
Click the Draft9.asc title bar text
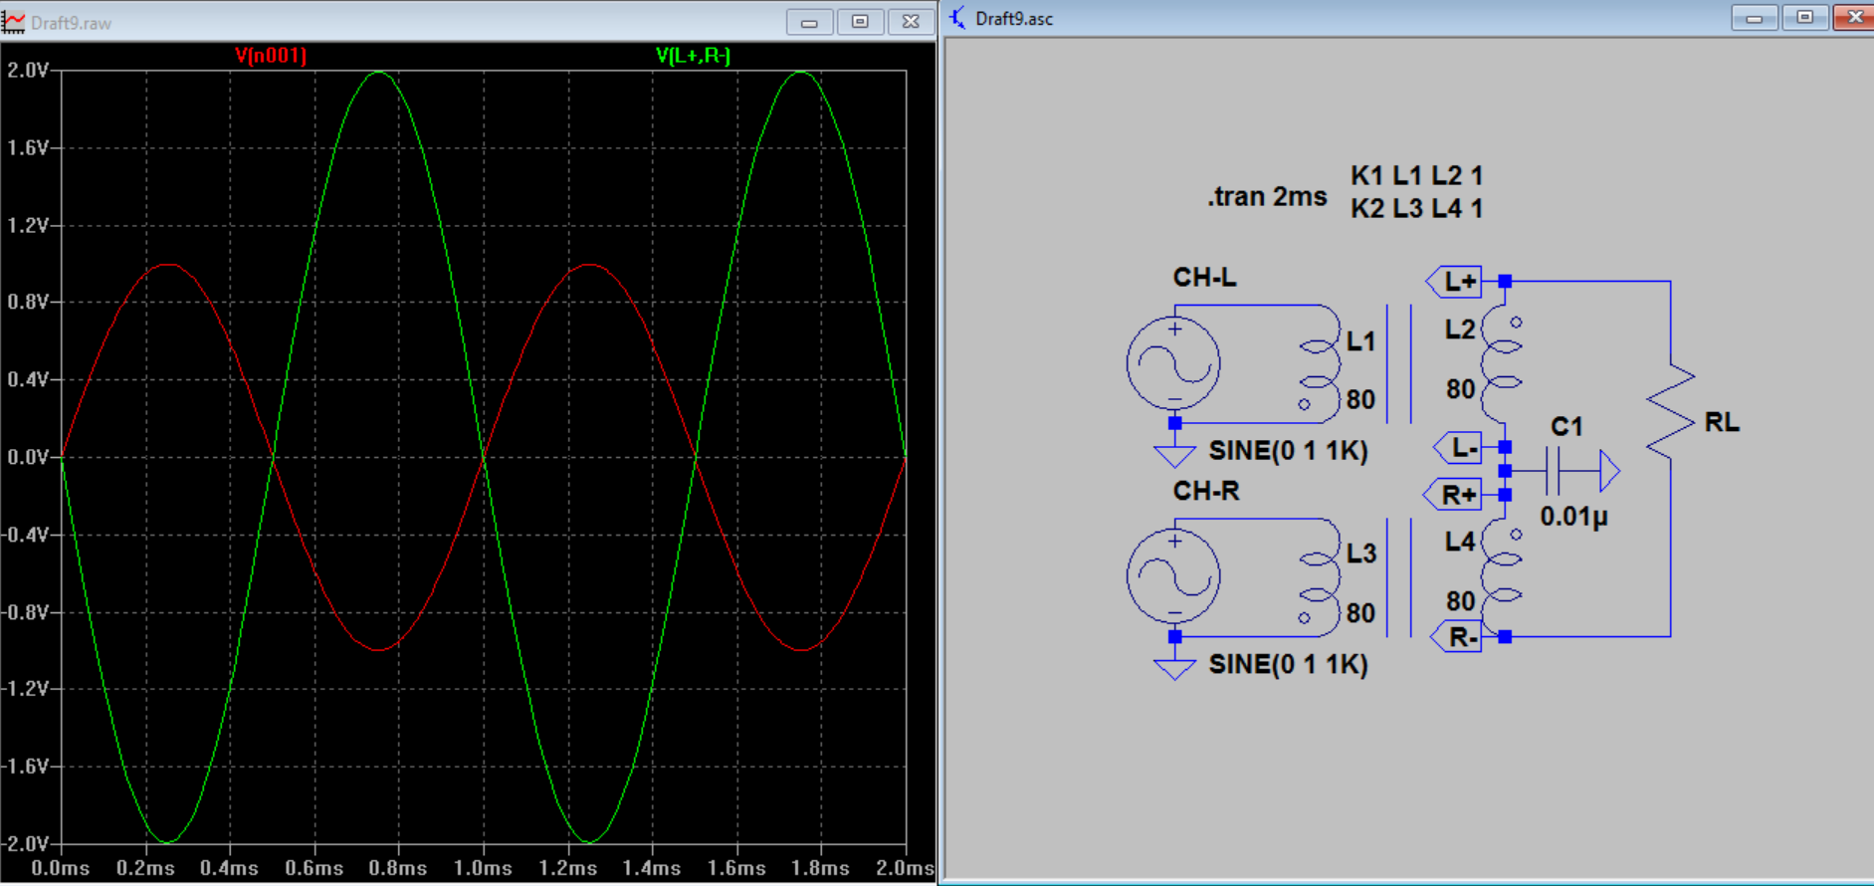1014,19
